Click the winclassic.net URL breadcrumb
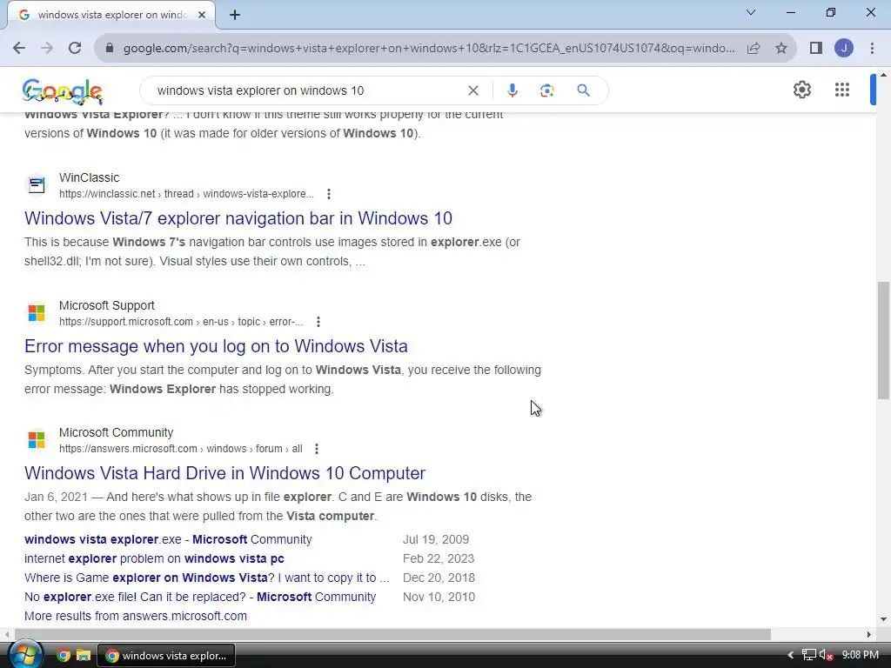 pyautogui.click(x=186, y=194)
